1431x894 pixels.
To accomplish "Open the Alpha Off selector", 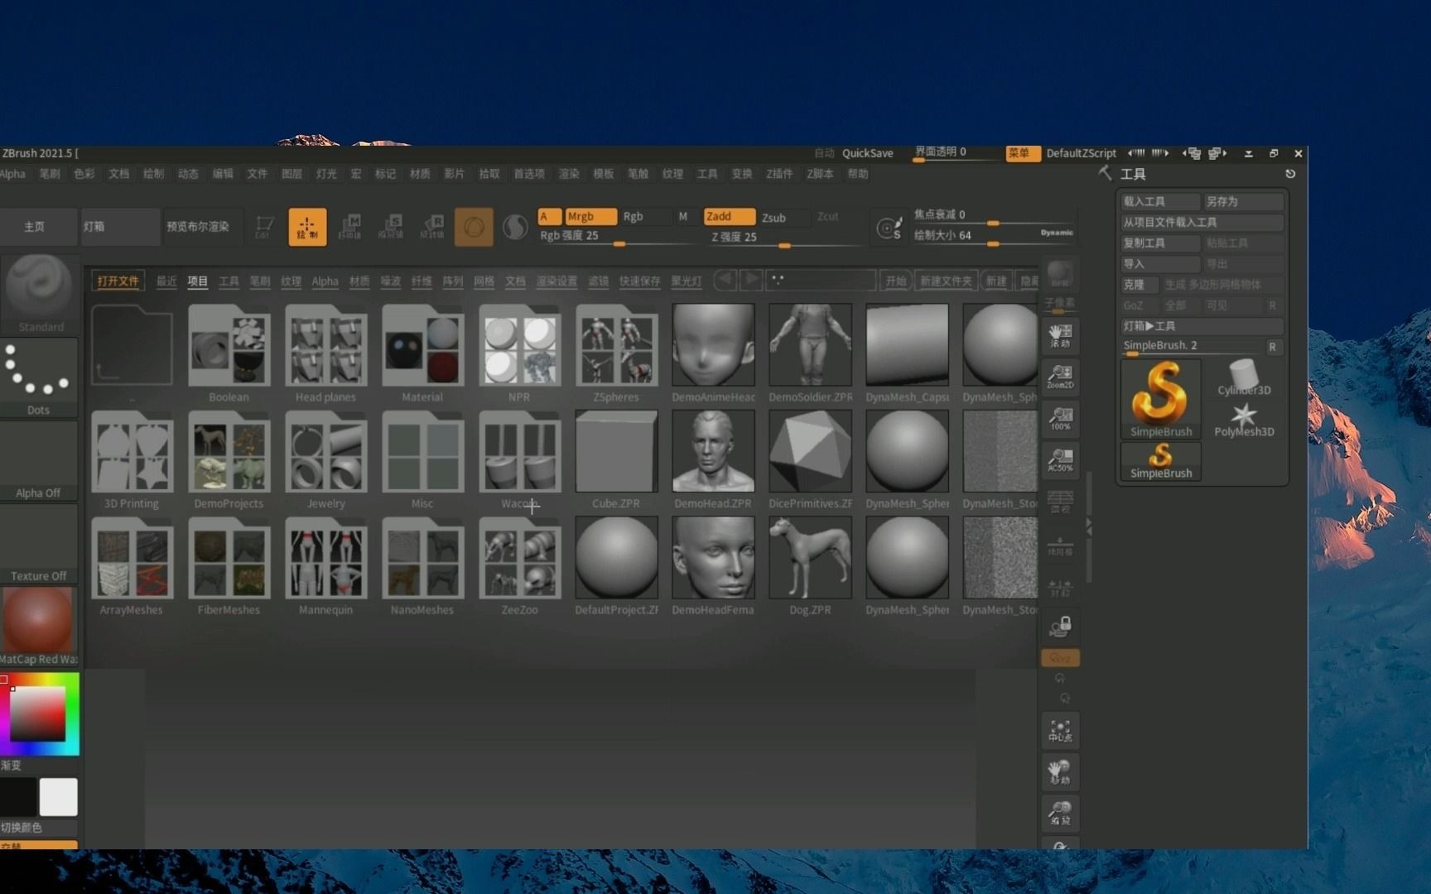I will click(39, 460).
